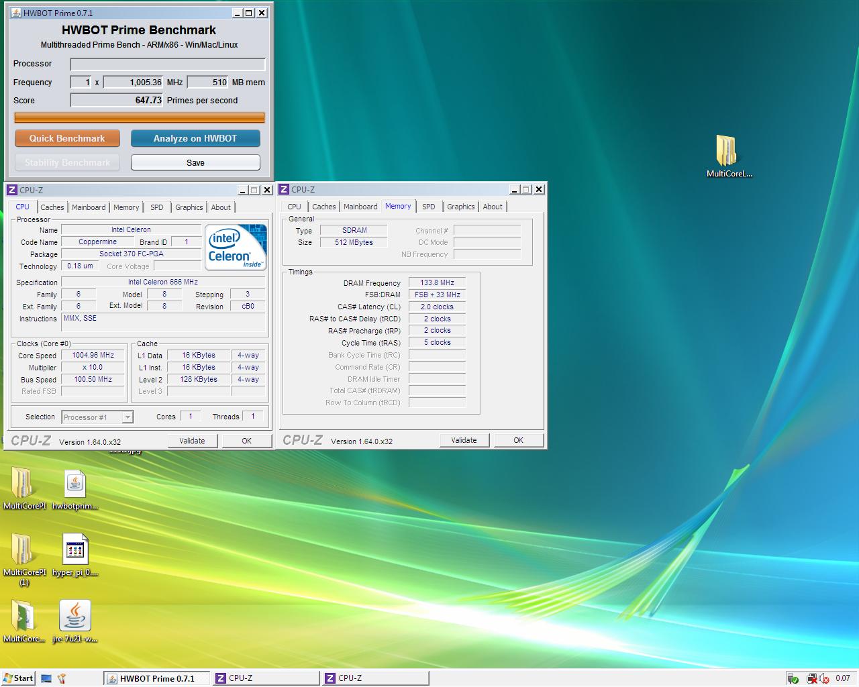Click the Java icon in HWBOT Prime title bar
Screen dimensions: 859x687
point(16,13)
